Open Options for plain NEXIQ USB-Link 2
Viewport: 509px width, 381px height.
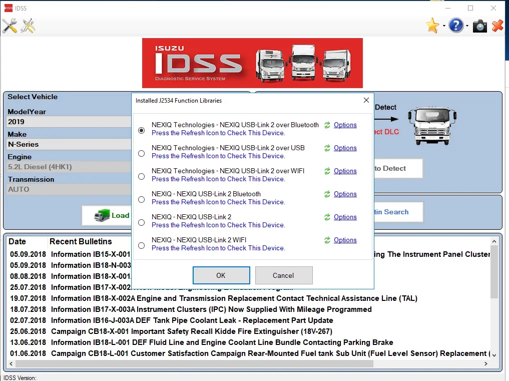tap(345, 217)
